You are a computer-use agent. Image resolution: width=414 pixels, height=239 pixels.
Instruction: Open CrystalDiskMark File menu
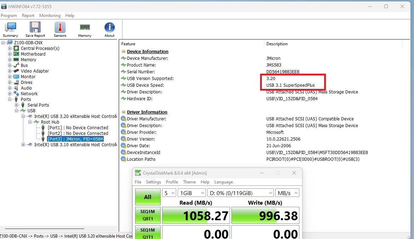[x=138, y=182]
